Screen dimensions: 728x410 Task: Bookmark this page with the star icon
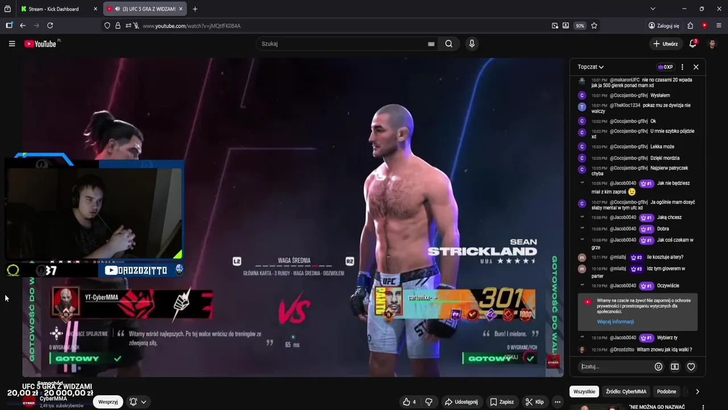pos(594,26)
